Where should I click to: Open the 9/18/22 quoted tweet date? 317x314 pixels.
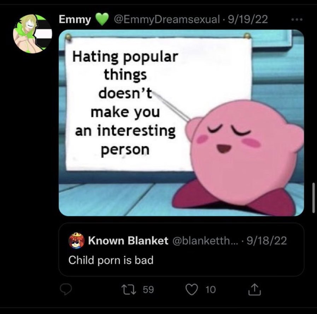(267, 240)
